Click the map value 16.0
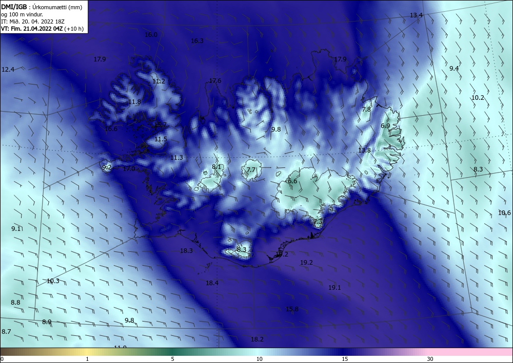 pyautogui.click(x=151, y=35)
